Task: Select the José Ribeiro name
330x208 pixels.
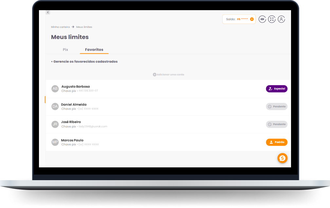Action: tap(71, 122)
